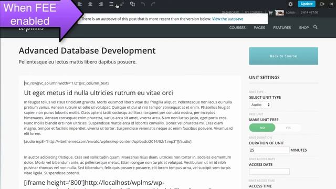Click UNIT SETTINGS heading

[x=264, y=78]
